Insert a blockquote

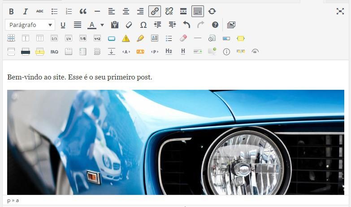tap(83, 11)
